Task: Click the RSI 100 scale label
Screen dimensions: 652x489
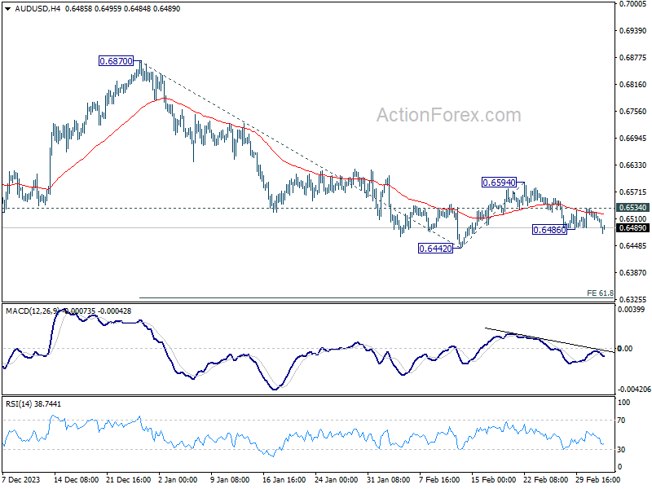Action: [623, 403]
